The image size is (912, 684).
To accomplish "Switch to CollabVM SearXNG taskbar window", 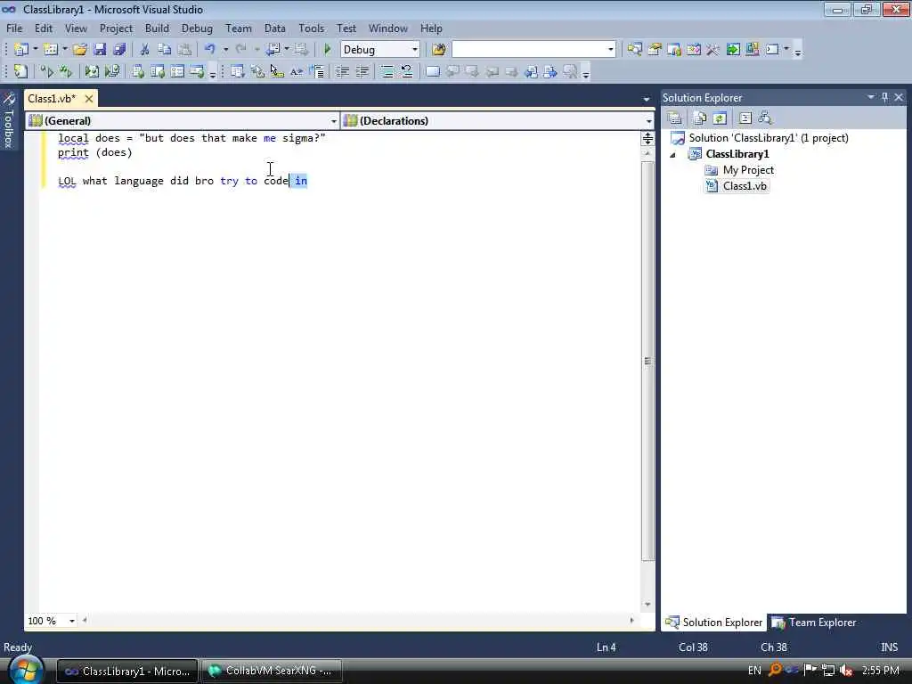I will click(271, 671).
